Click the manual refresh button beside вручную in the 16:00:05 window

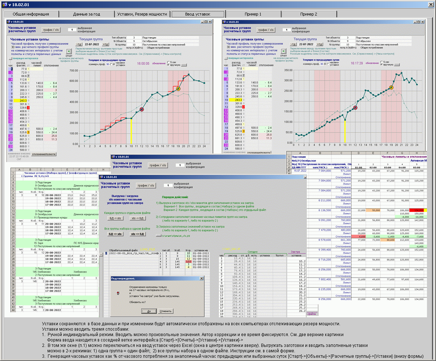coord(184,65)
